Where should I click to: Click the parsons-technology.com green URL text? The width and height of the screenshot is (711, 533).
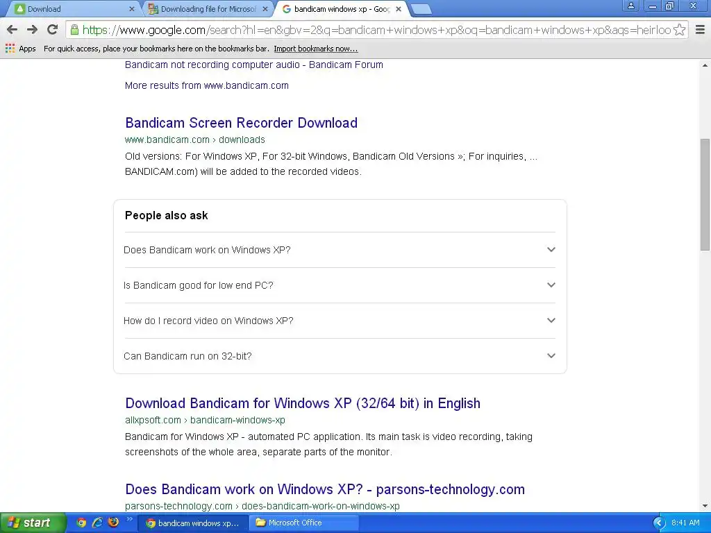[x=262, y=506]
